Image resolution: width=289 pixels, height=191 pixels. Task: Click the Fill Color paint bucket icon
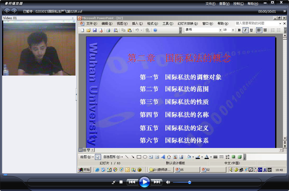pos(189,157)
